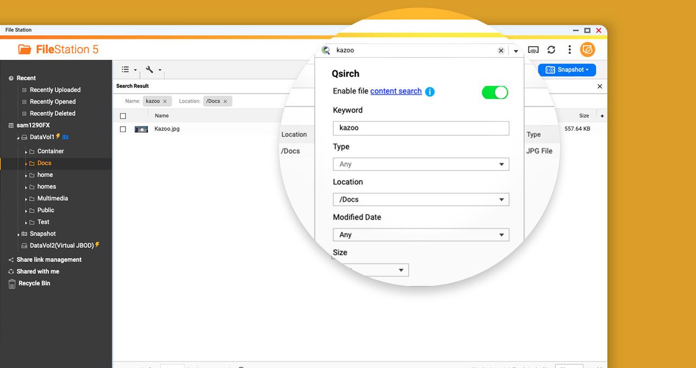Check the Kazoo.jpg file checkbox
The width and height of the screenshot is (696, 368).
[123, 129]
